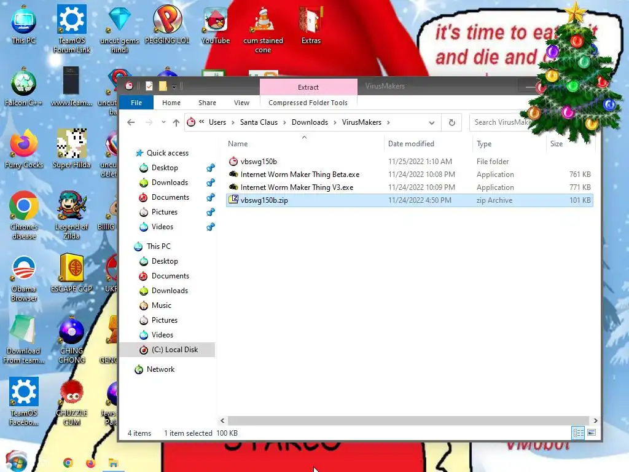The height and width of the screenshot is (472, 629).
Task: Switch to Large icons view button
Action: (592, 433)
